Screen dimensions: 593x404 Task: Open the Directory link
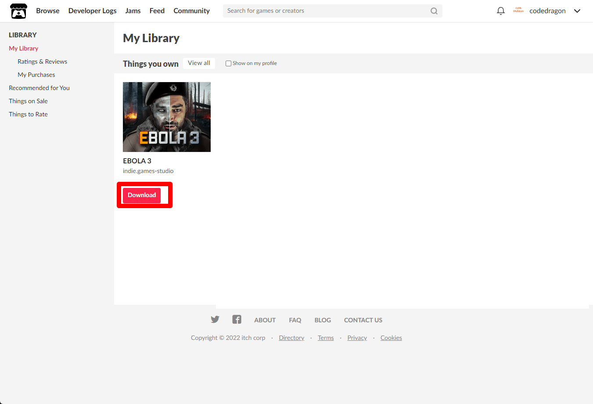click(292, 338)
